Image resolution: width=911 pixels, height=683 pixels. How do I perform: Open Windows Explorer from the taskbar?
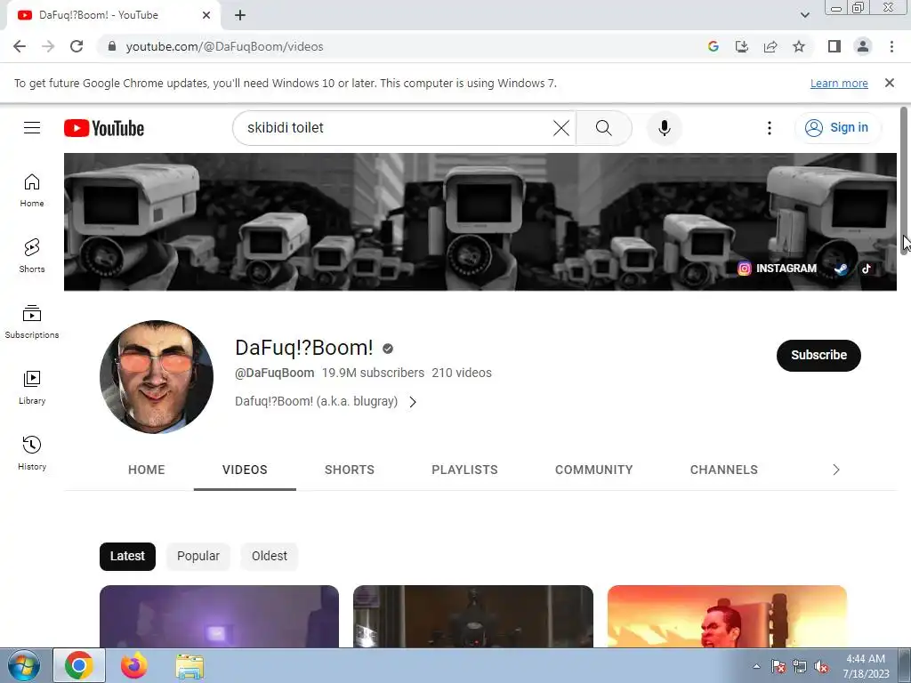coord(189,665)
